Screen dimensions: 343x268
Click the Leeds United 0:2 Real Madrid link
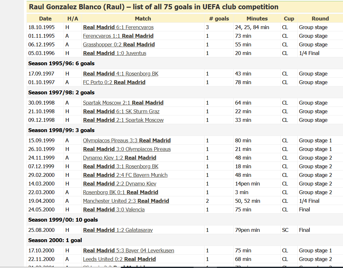[119, 259]
